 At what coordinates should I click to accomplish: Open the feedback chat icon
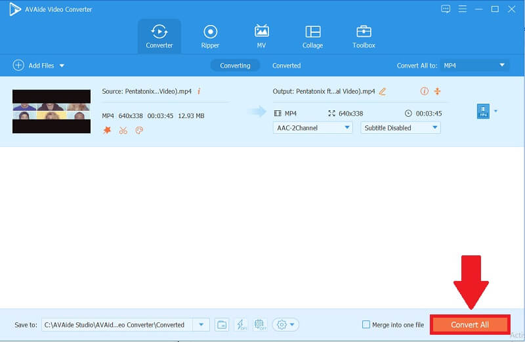coord(446,9)
